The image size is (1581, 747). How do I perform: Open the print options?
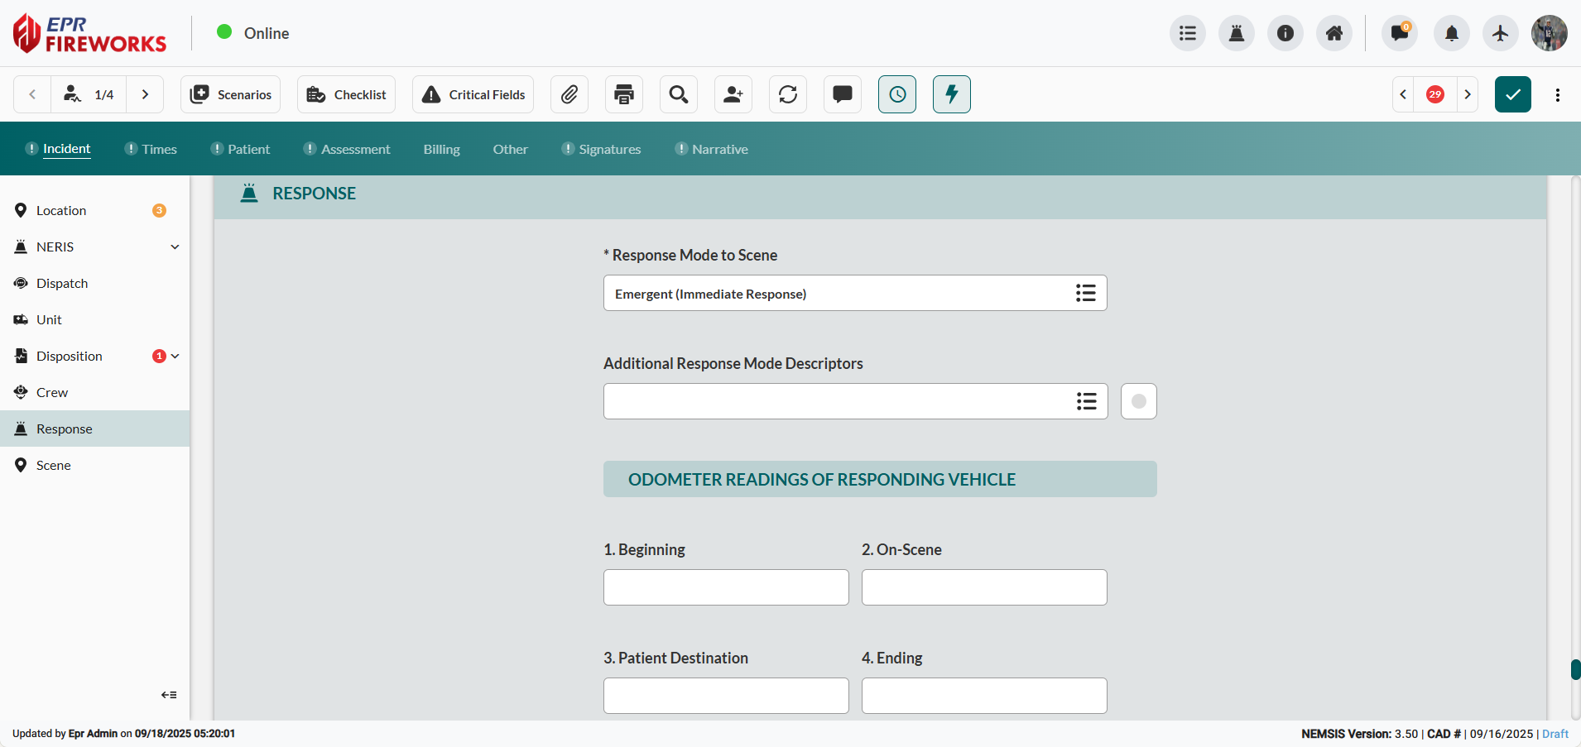click(x=623, y=94)
